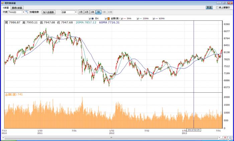Click the 截圖 screenshot button
234x141 pixels.
209,7
